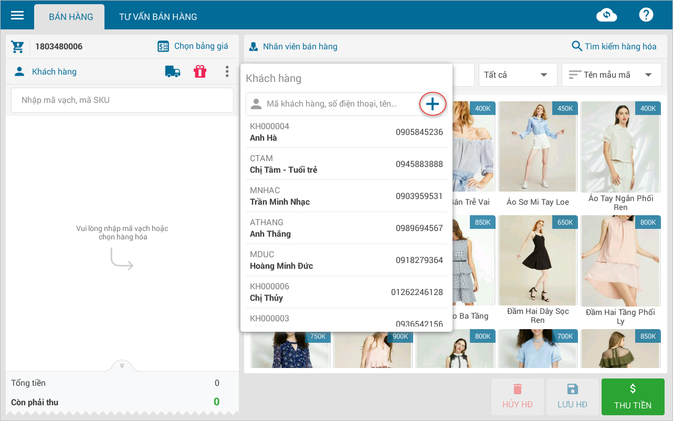Click the LƯU HĐ save button
Viewport: 673px width, 421px height.
point(572,396)
